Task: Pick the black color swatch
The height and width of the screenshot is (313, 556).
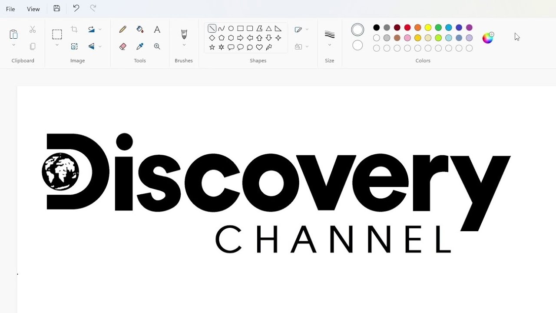Action: click(377, 27)
